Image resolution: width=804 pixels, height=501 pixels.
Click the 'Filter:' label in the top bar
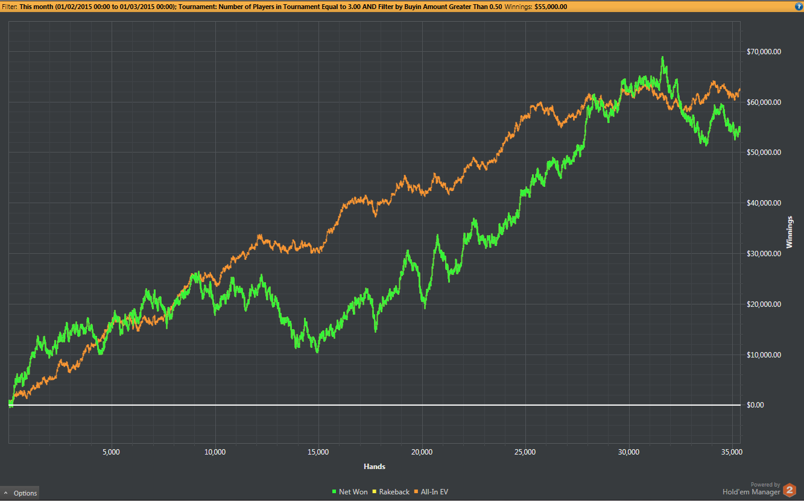[10, 7]
